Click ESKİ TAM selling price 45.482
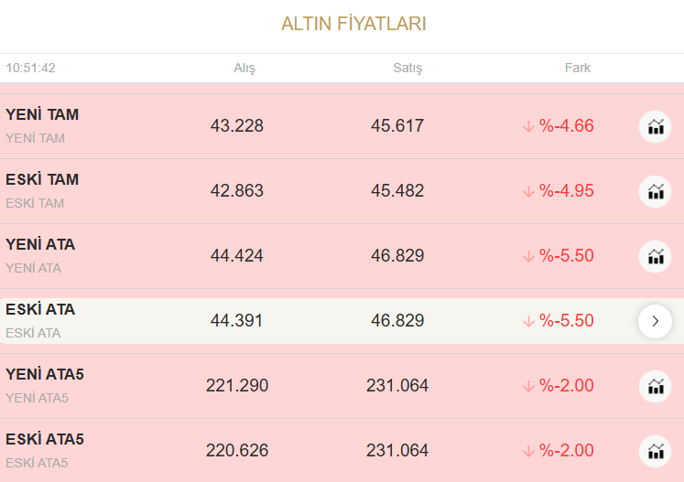 [397, 191]
